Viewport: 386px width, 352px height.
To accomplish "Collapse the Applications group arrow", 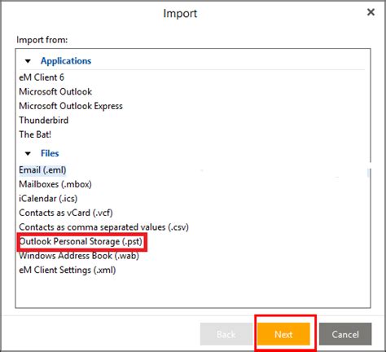I will pyautogui.click(x=28, y=61).
